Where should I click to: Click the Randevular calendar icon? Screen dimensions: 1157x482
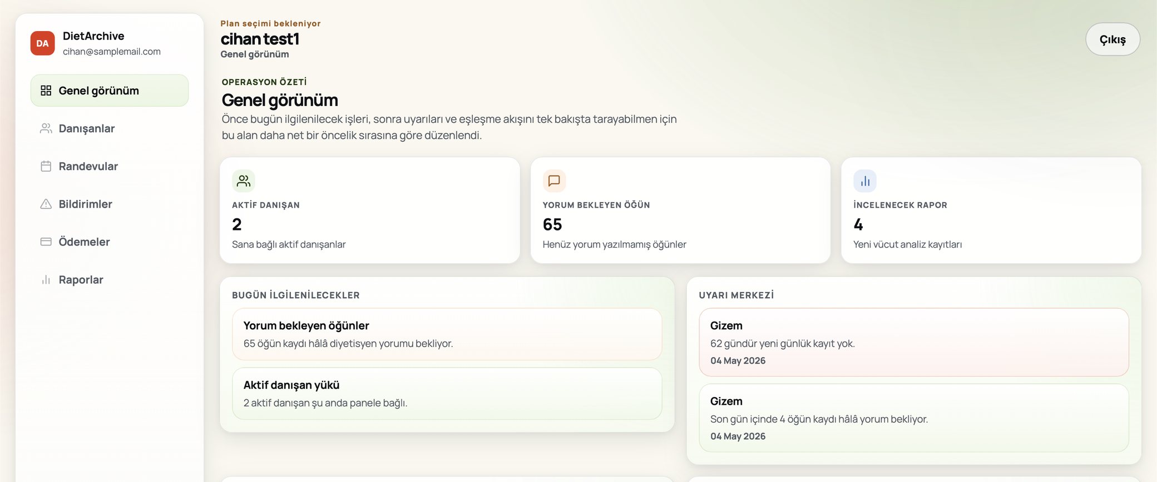pos(46,166)
